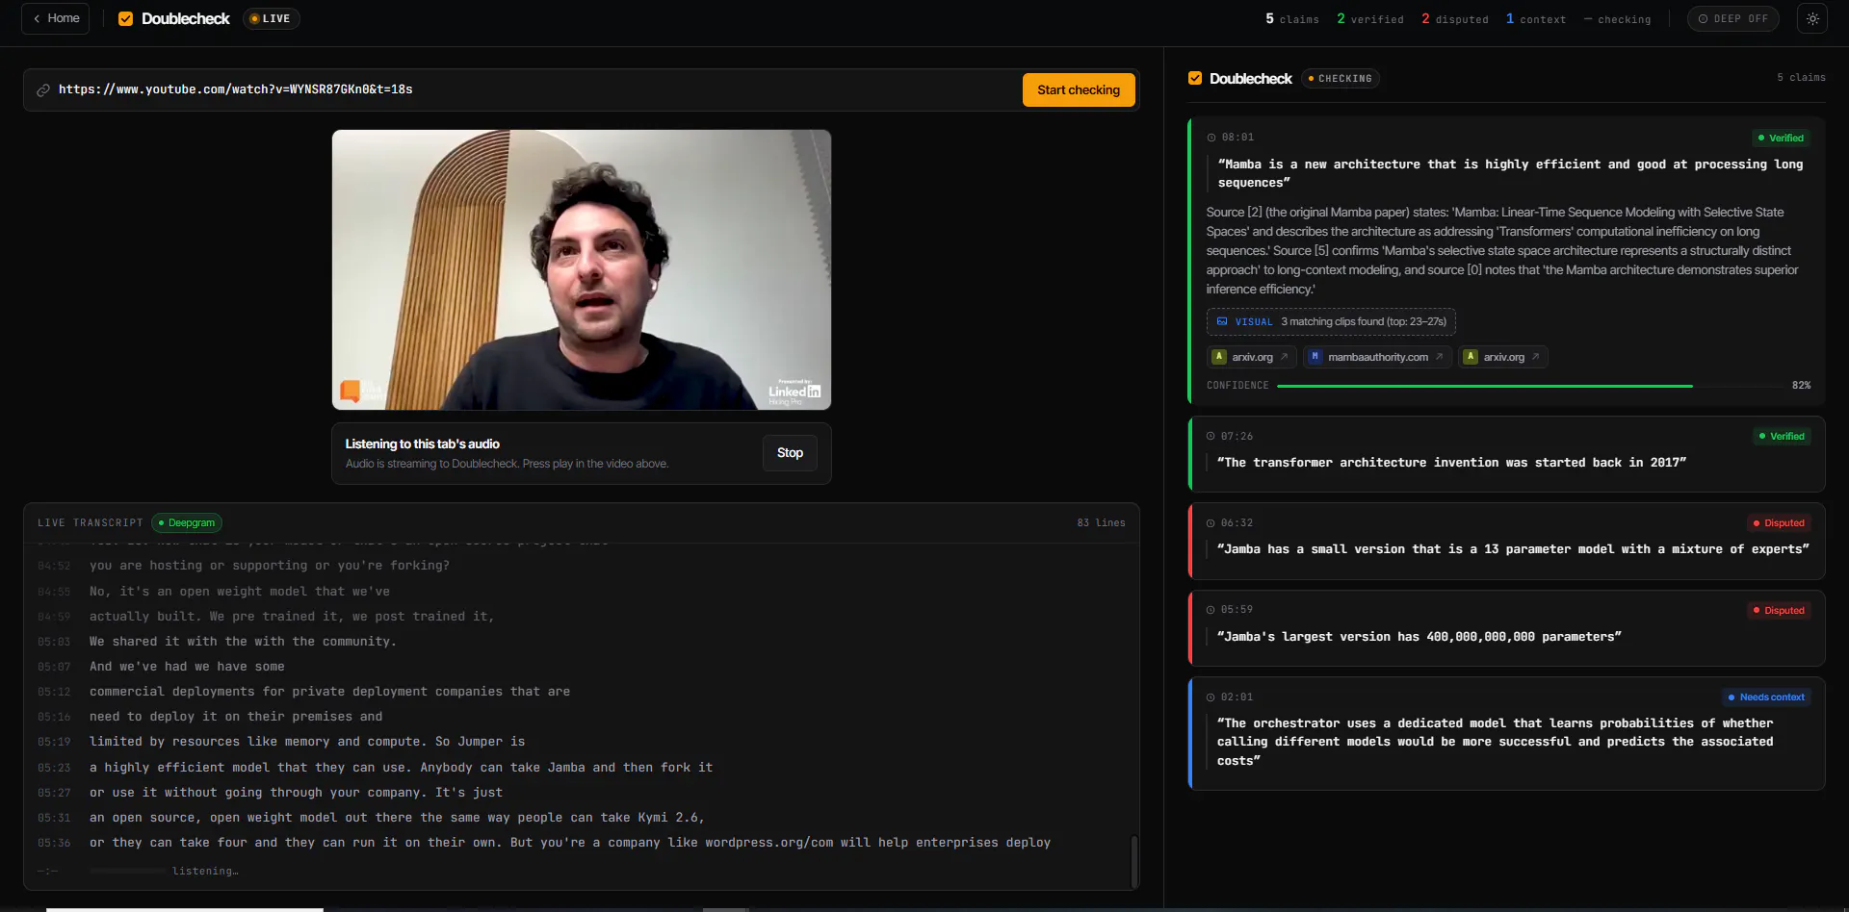Go back with the Home button

click(x=56, y=18)
